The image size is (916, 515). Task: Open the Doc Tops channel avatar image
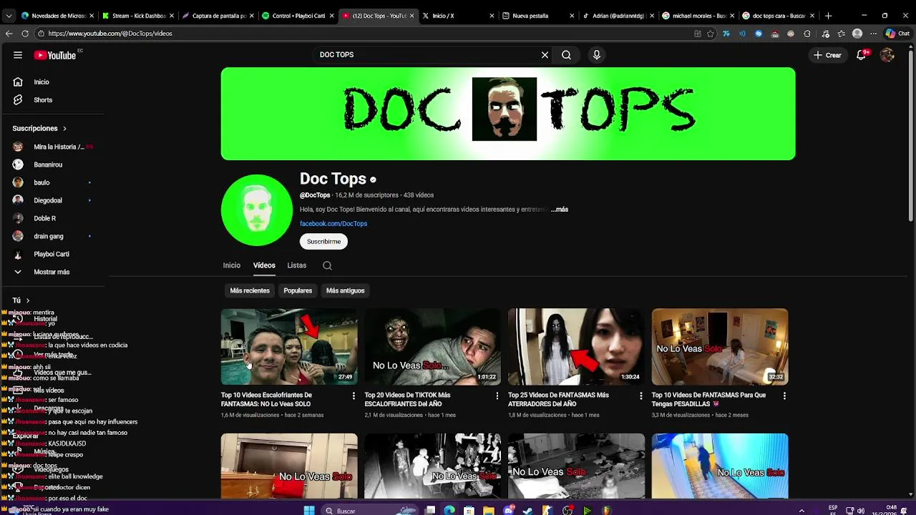(257, 210)
